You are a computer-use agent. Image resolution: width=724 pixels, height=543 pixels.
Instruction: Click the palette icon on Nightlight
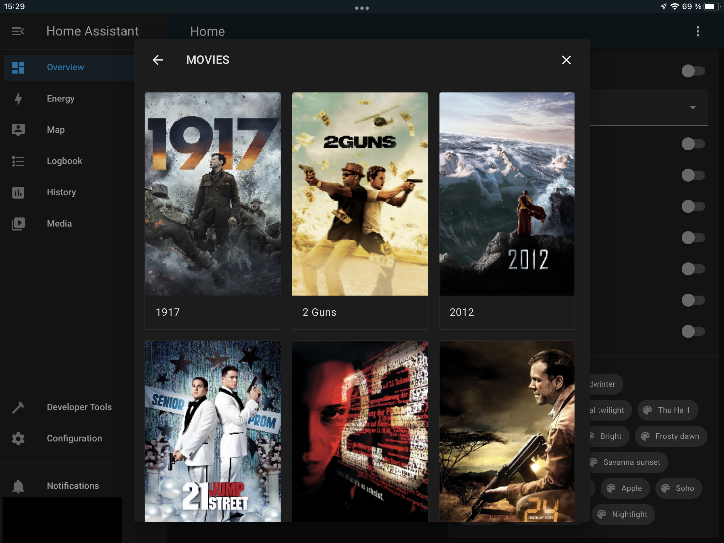[602, 515]
